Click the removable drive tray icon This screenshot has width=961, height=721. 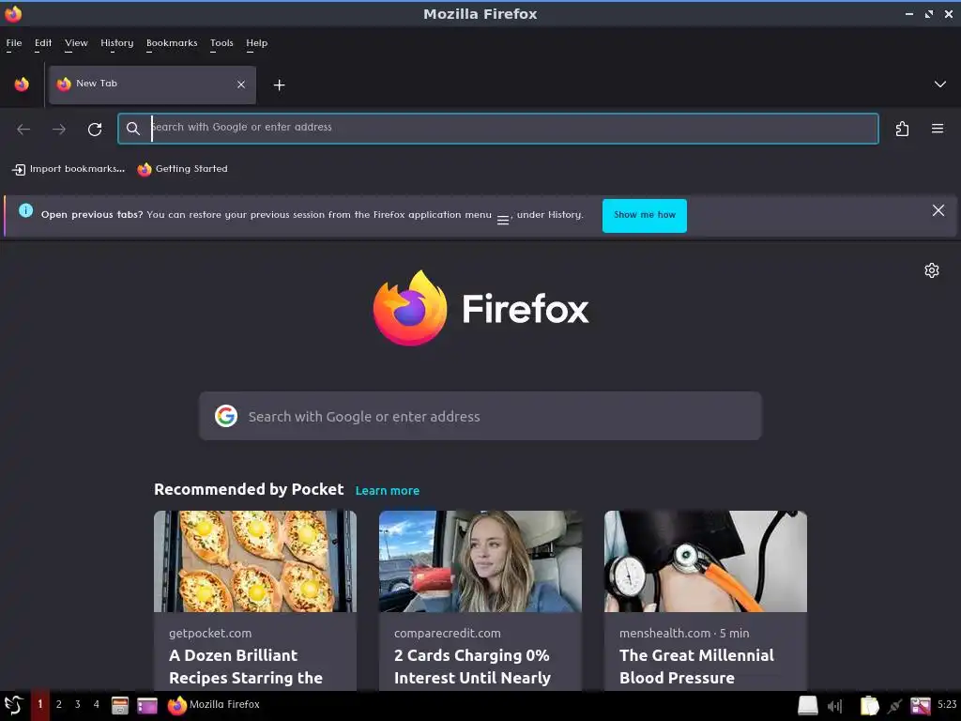[808, 706]
